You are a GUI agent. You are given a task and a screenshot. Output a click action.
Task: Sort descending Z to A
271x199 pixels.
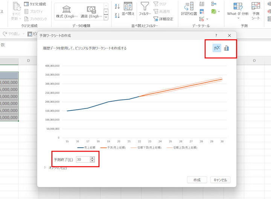coord(117,15)
